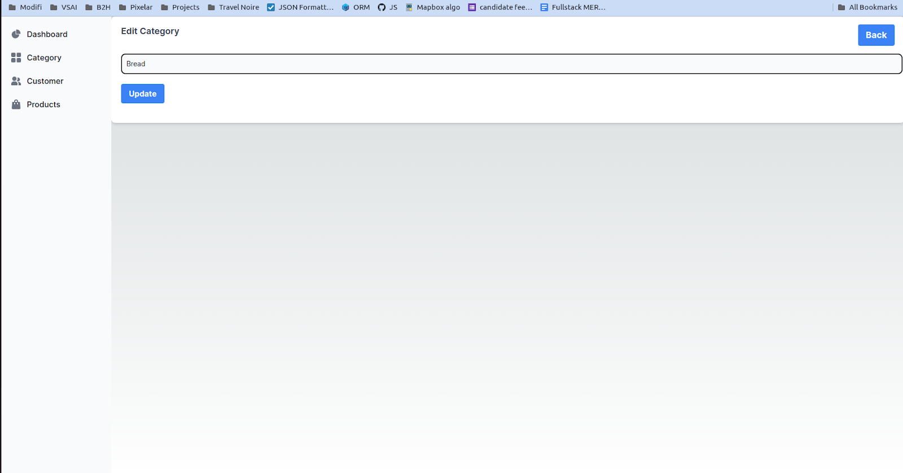Open the ORM bookmark icon
This screenshot has height=473, width=903.
[345, 7]
